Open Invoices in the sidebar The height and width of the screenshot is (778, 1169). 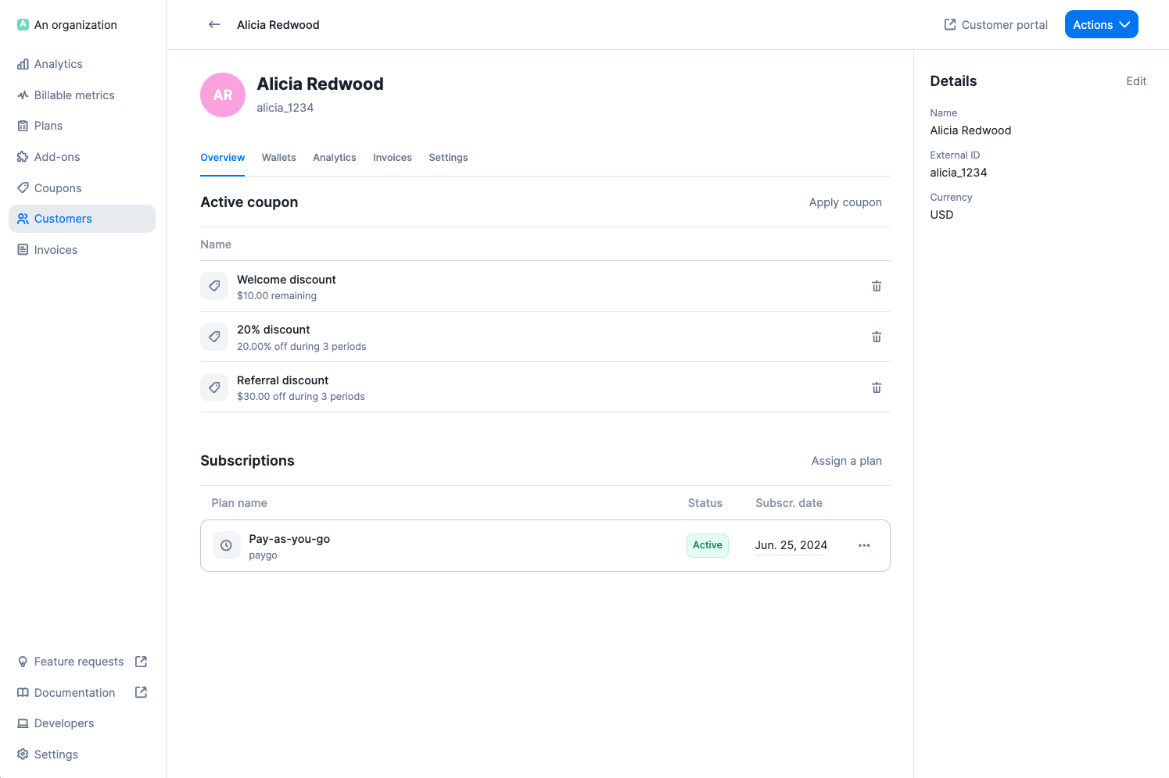pyautogui.click(x=82, y=250)
